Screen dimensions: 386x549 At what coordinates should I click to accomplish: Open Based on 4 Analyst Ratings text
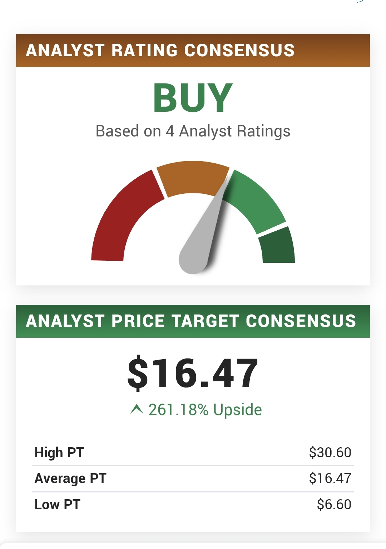[x=193, y=131]
